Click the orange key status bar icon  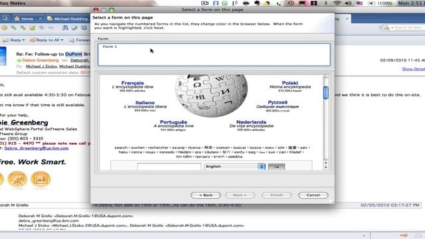(x=404, y=236)
